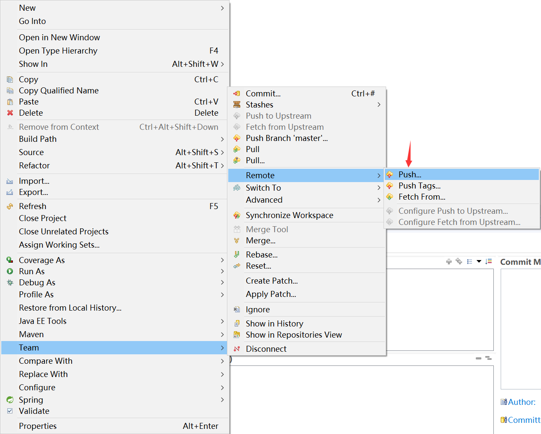Click the Import icon

coord(10,181)
